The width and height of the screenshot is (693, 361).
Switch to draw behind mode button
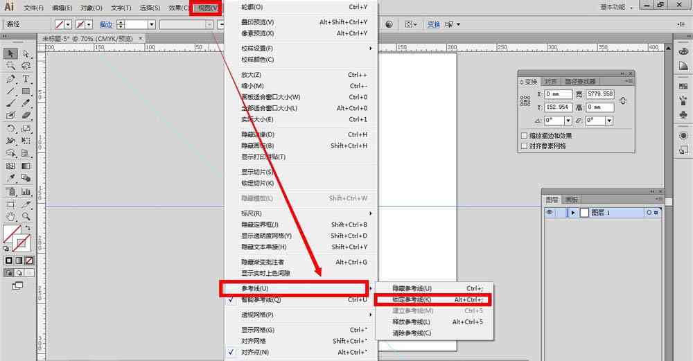pyautogui.click(x=19, y=273)
